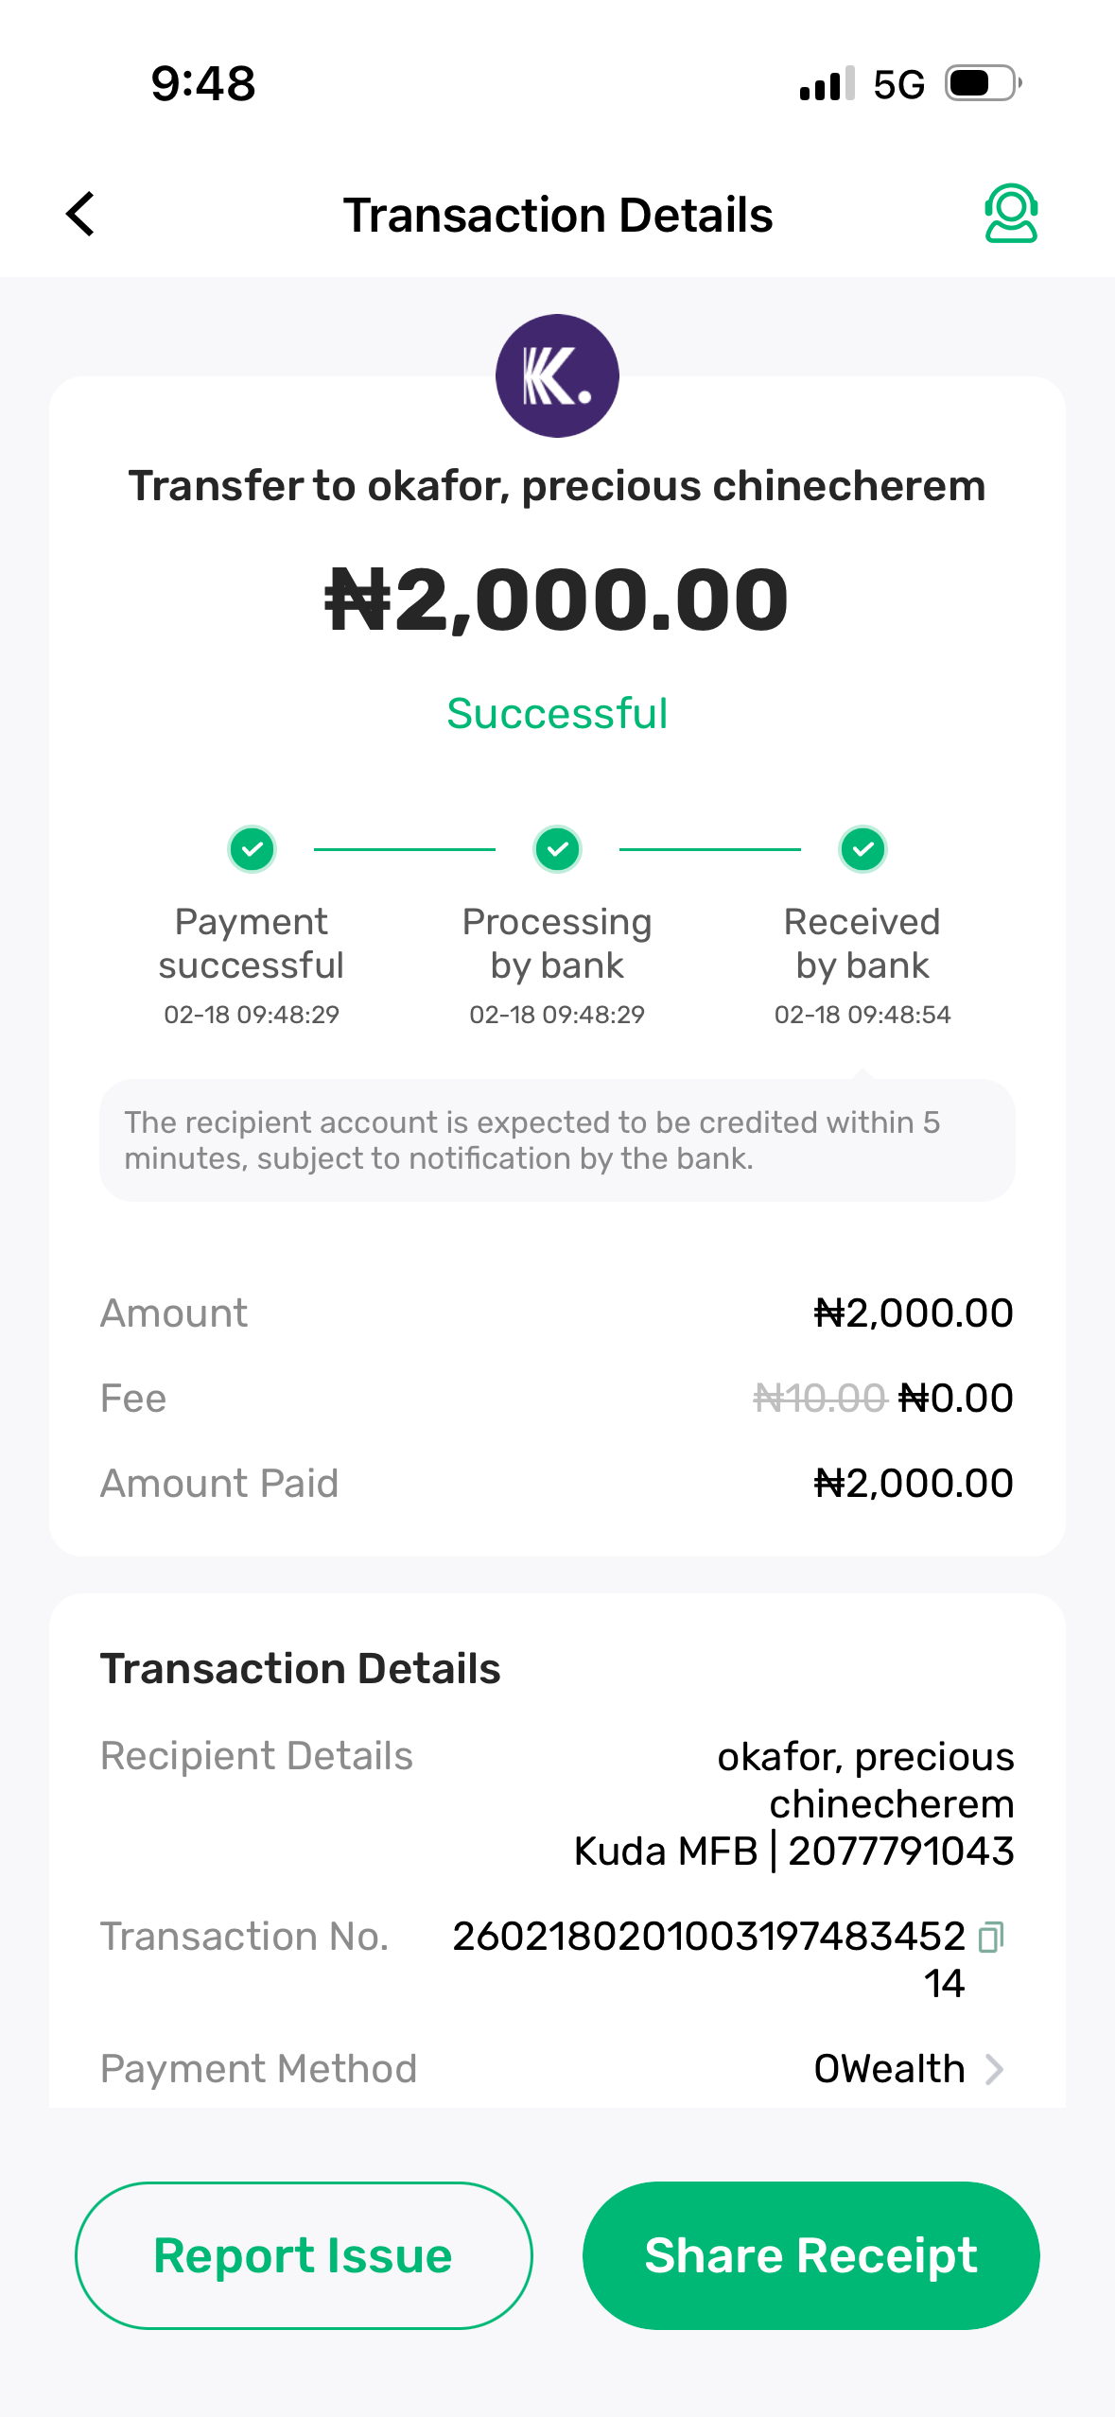Tap the battery status icon

click(984, 83)
